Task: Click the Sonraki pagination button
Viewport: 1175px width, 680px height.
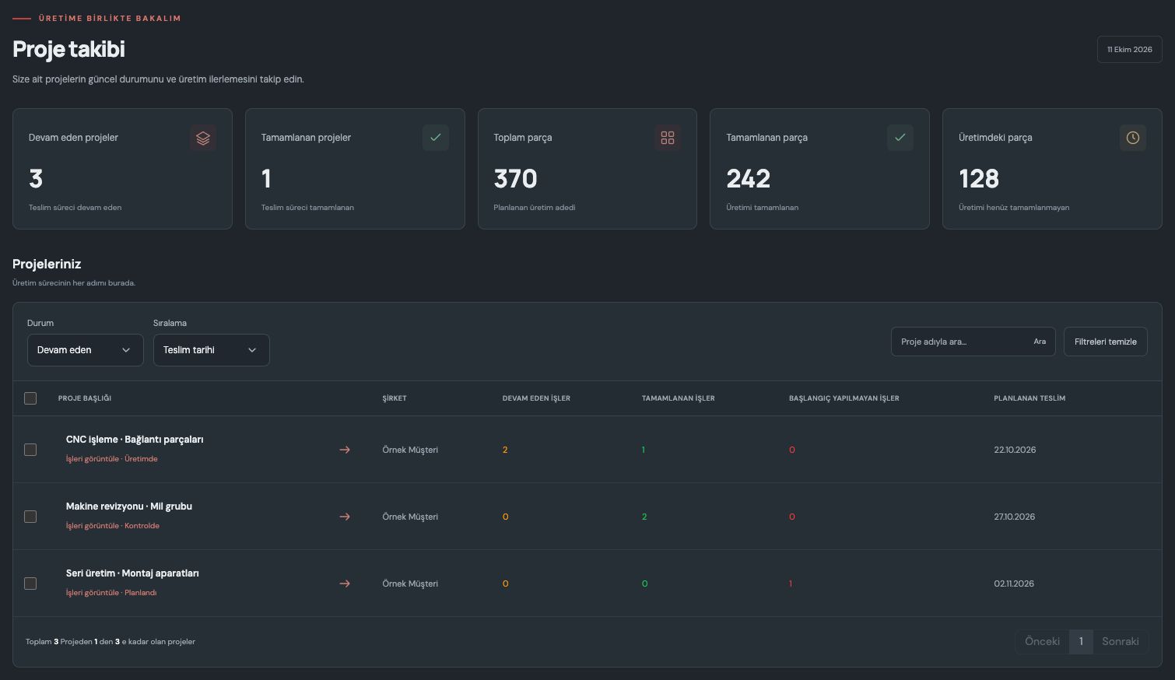Action: click(x=1121, y=642)
